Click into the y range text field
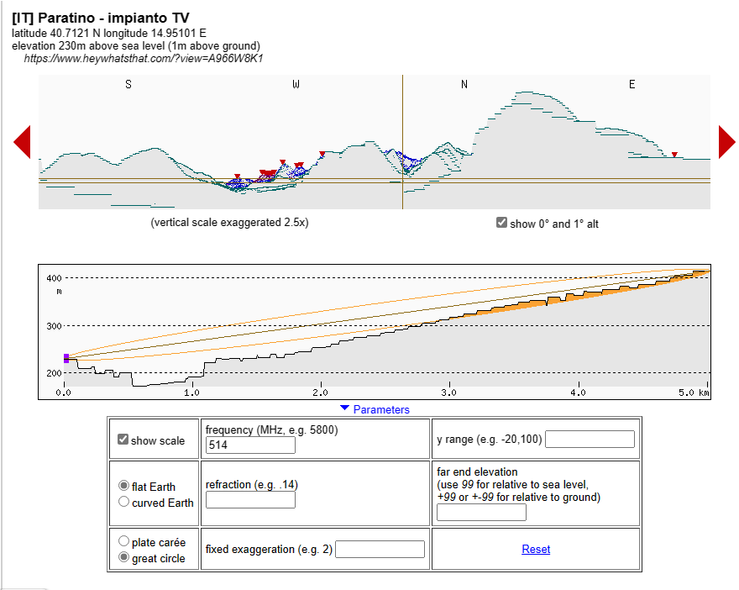The width and height of the screenshot is (739, 590). [590, 439]
